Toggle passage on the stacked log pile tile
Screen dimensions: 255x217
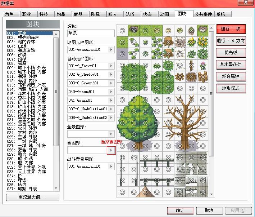(x=203, y=77)
